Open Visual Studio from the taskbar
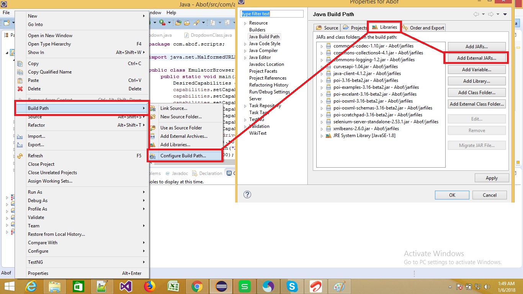 pos(126,286)
